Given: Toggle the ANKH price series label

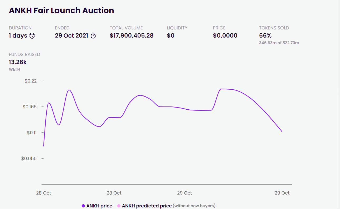Looking at the screenshot, I should tap(99, 206).
